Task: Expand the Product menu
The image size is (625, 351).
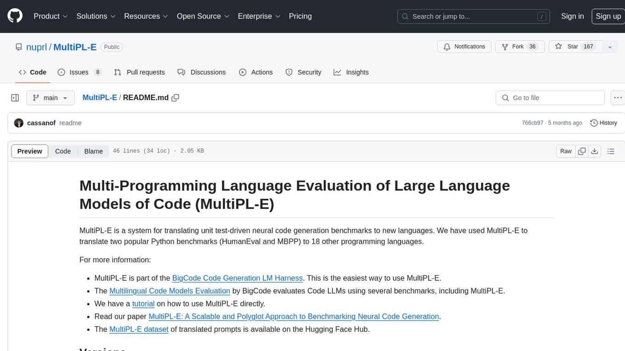Action: click(51, 16)
